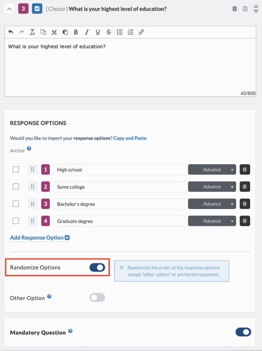Open the question type checkbox menu
Screen dimensions: 262x351
click(x=38, y=9)
